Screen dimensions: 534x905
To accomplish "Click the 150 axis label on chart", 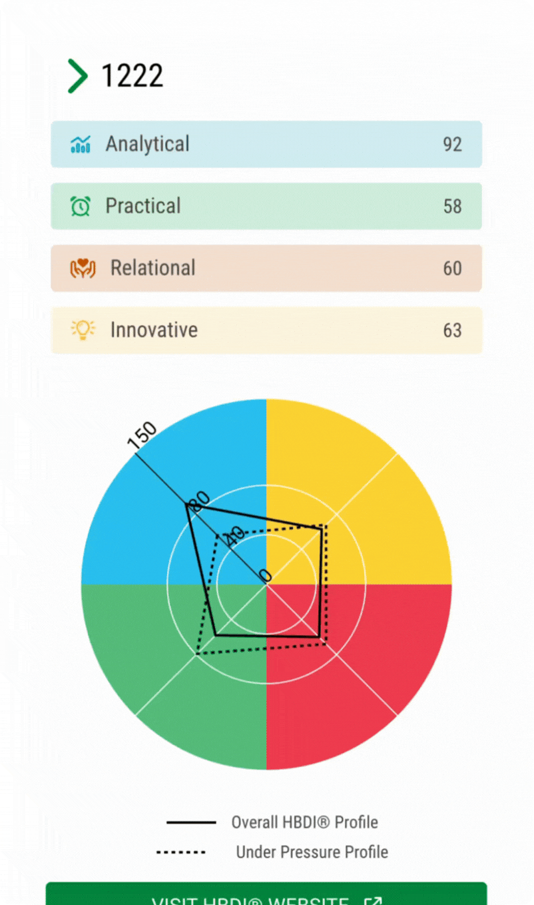I will pyautogui.click(x=141, y=437).
